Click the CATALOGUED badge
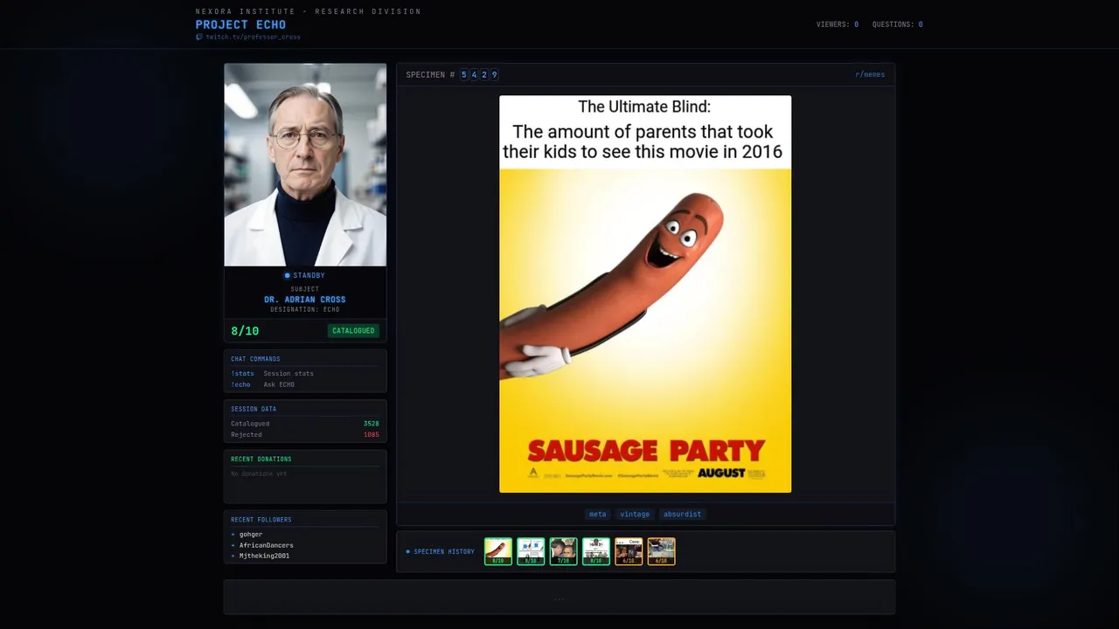Viewport: 1119px width, 629px height. 353,331
